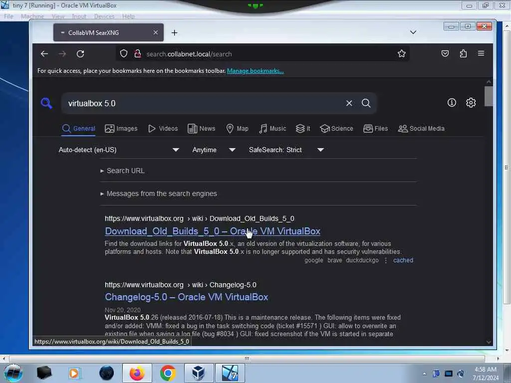Click VirtualBox cube icon in taskbar
Screen dimensions: 511x383
tap(199, 373)
